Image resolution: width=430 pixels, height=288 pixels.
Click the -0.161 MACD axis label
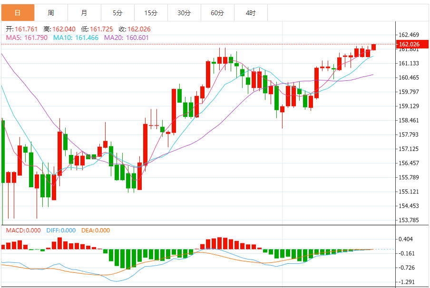[x=407, y=253]
